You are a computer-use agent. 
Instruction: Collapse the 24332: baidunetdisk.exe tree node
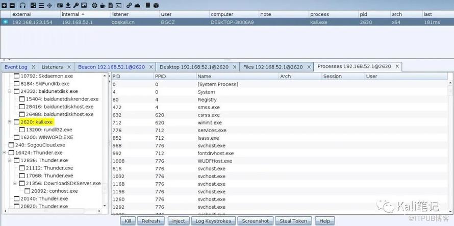coord(10,92)
